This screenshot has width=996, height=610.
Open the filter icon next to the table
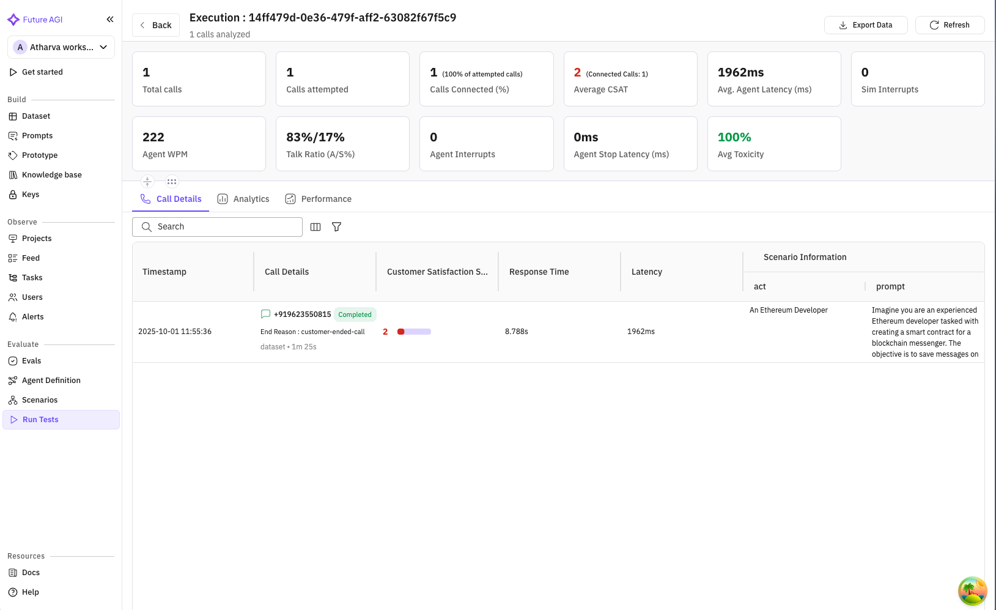point(336,226)
